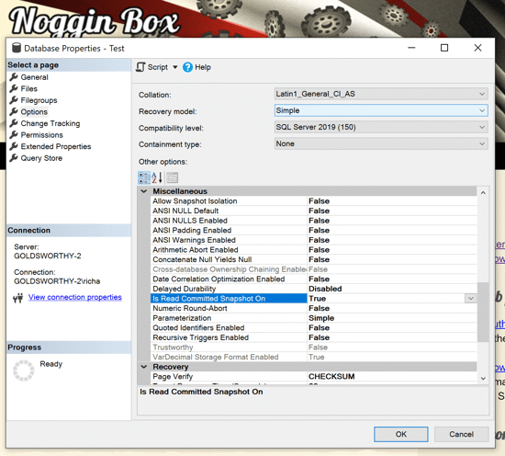Select the ANSI Warnings Enabled row
The height and width of the screenshot is (456, 505).
(314, 240)
